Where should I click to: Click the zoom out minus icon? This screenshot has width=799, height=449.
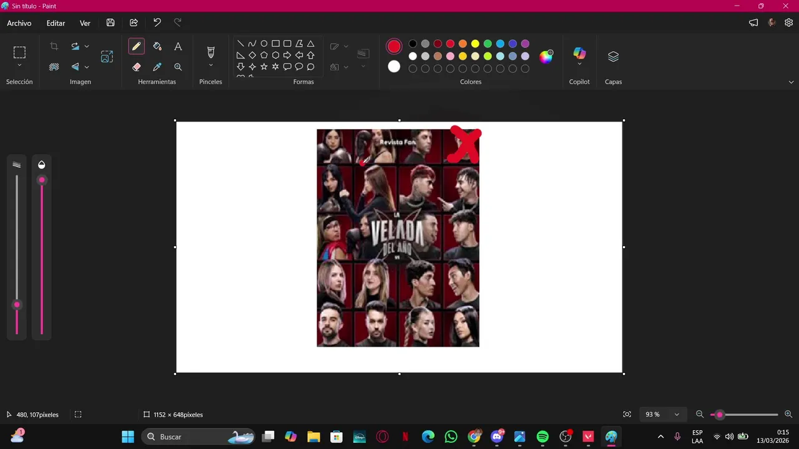coord(700,415)
